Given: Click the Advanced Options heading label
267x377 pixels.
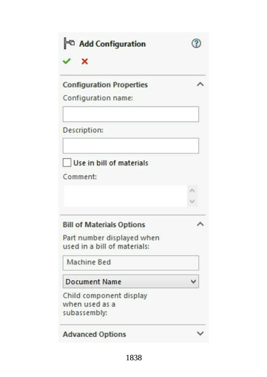Looking at the screenshot, I should 94,334.
